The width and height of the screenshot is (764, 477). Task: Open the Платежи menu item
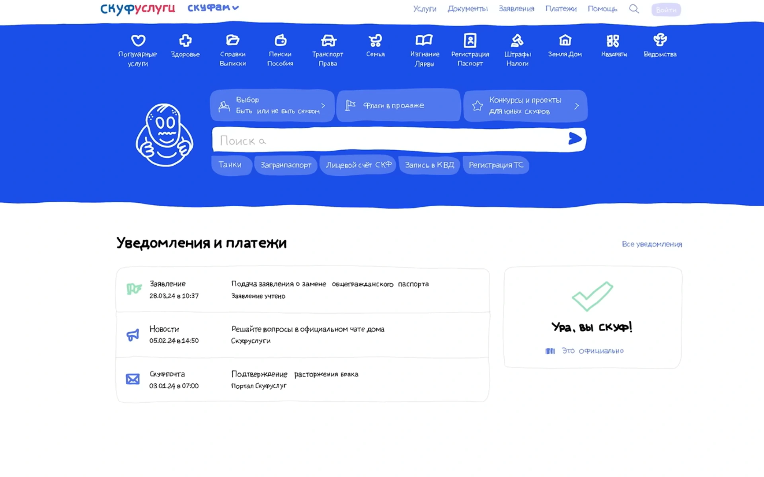pyautogui.click(x=561, y=9)
